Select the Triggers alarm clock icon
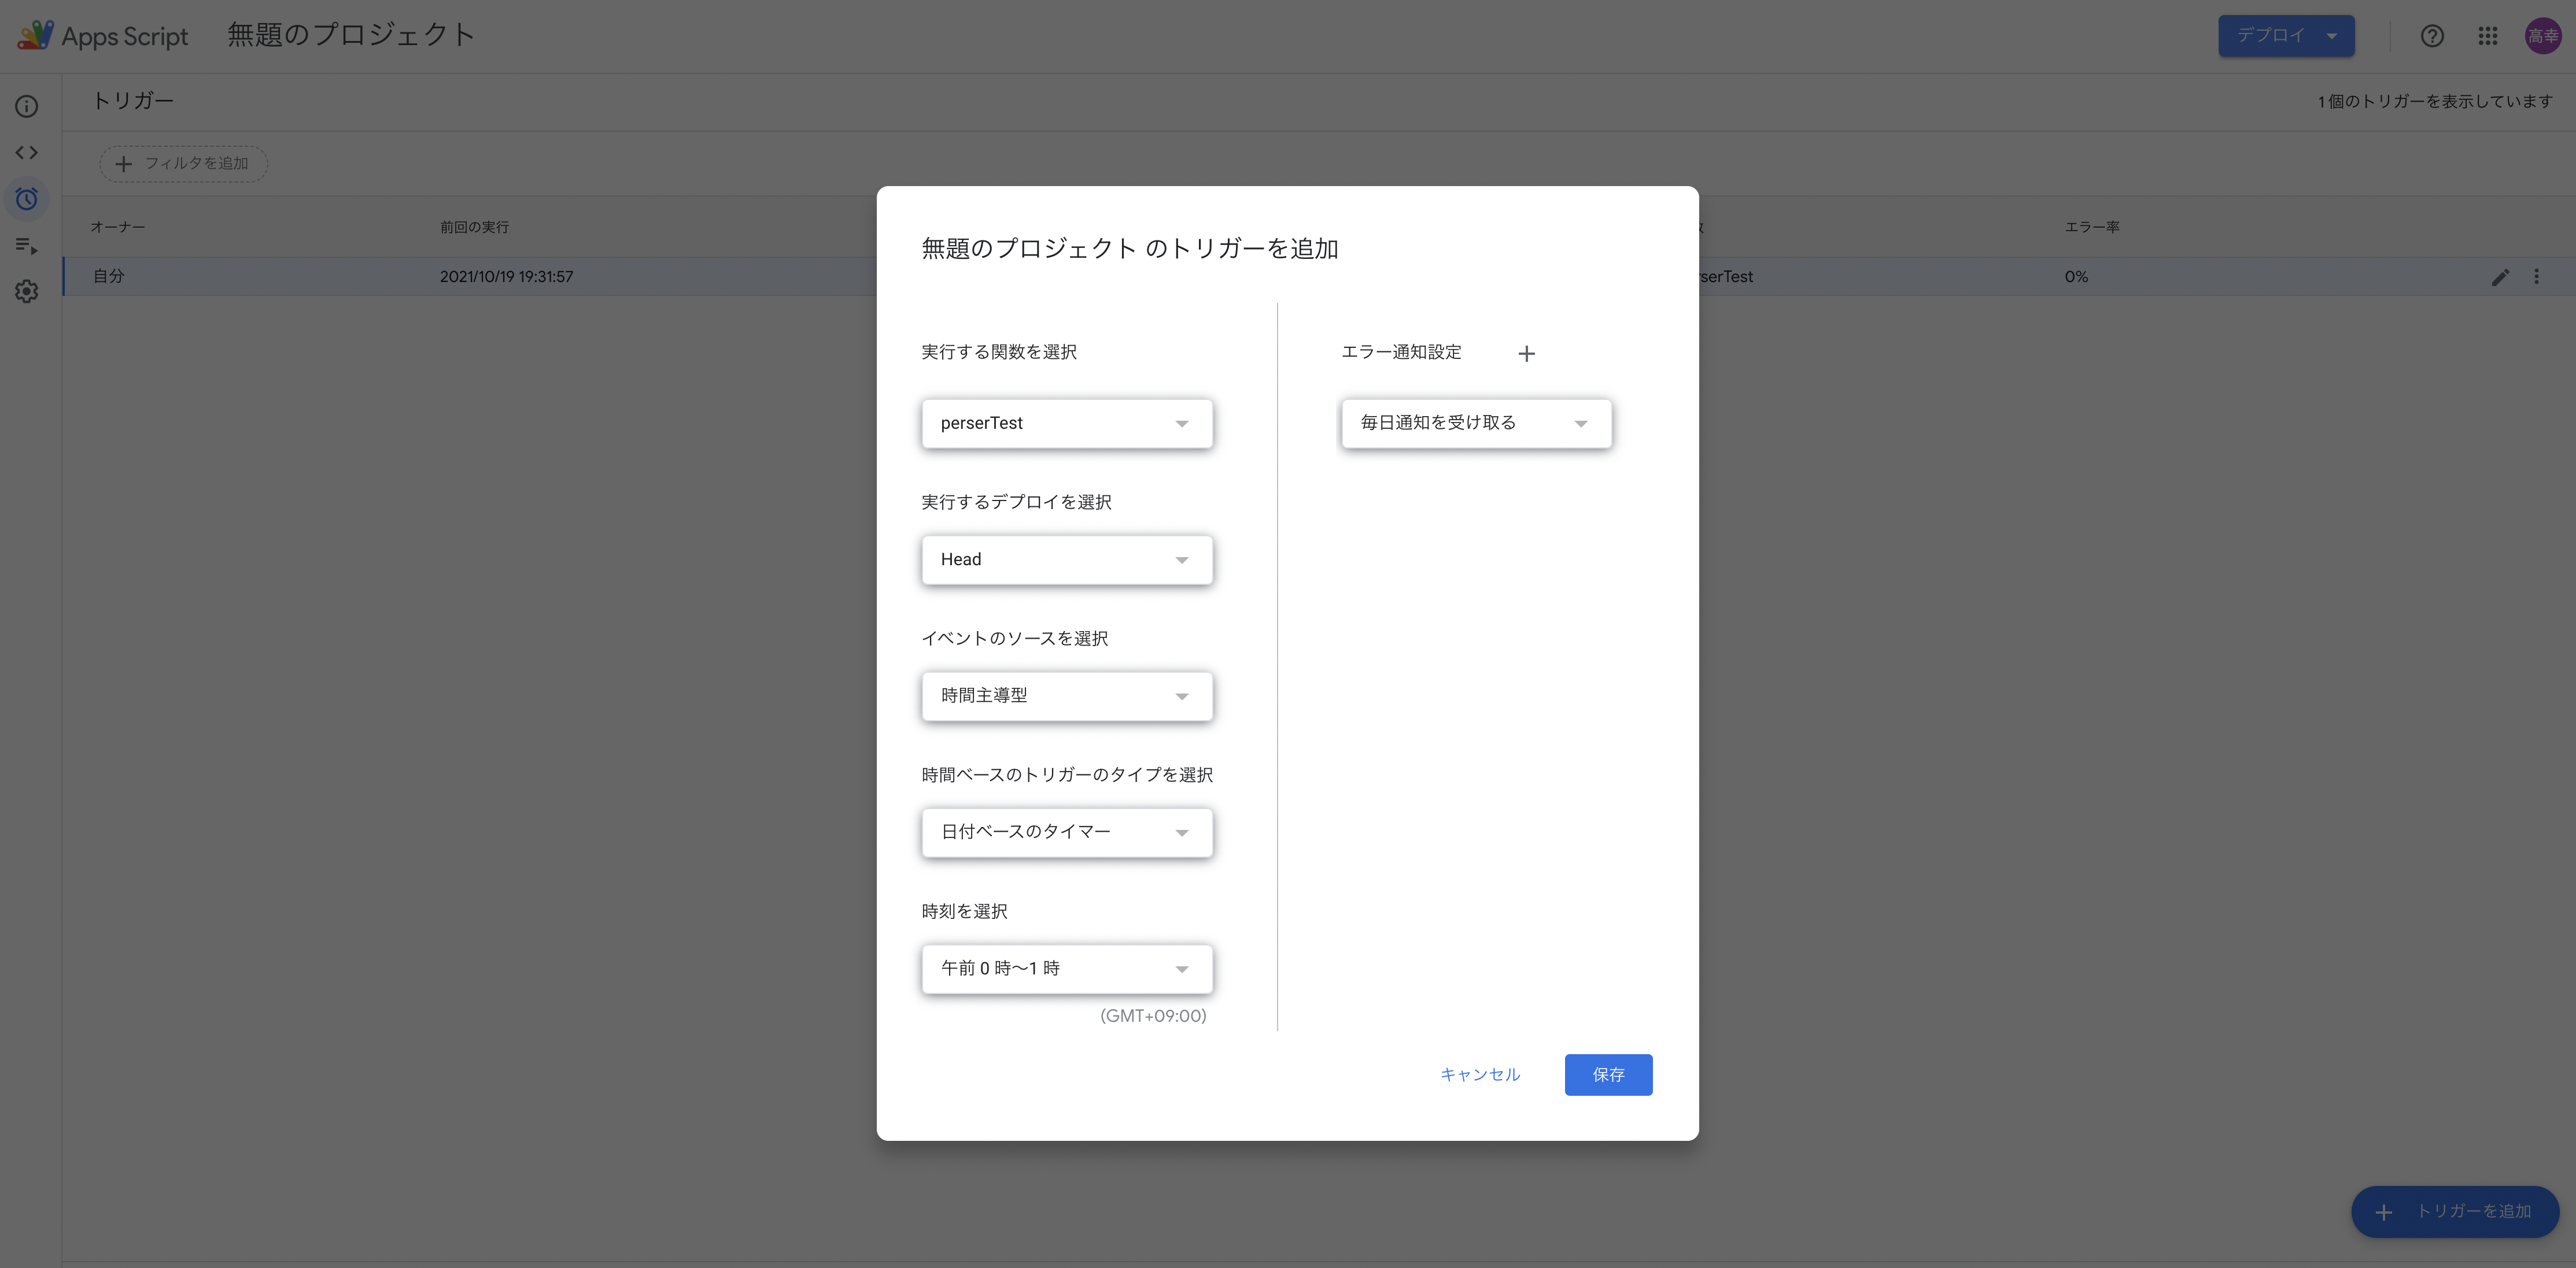The height and width of the screenshot is (1268, 2576). (x=26, y=199)
